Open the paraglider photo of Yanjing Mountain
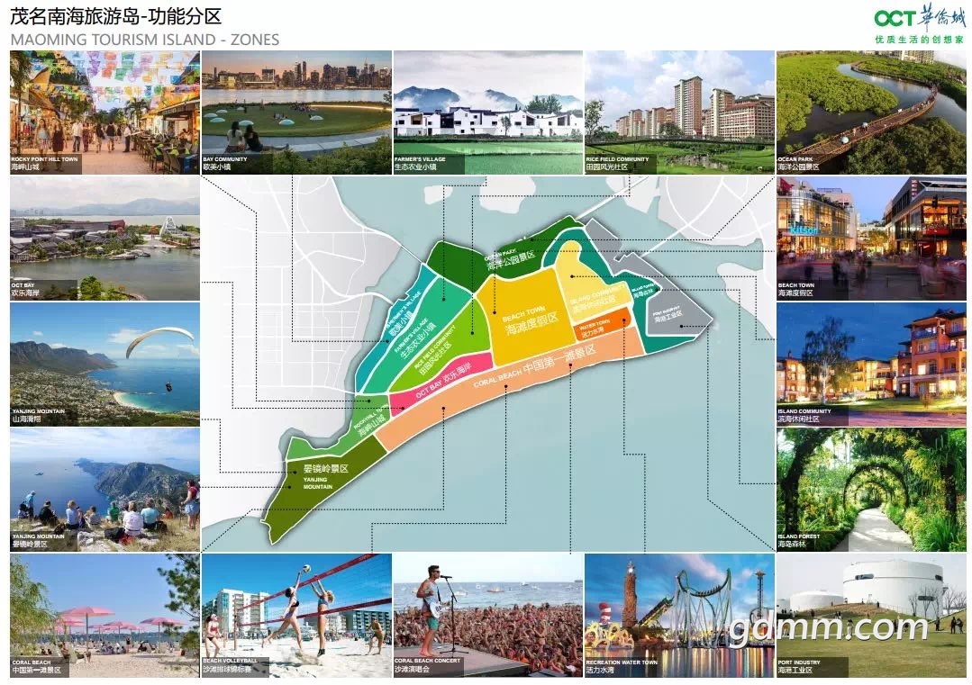 (x=104, y=363)
